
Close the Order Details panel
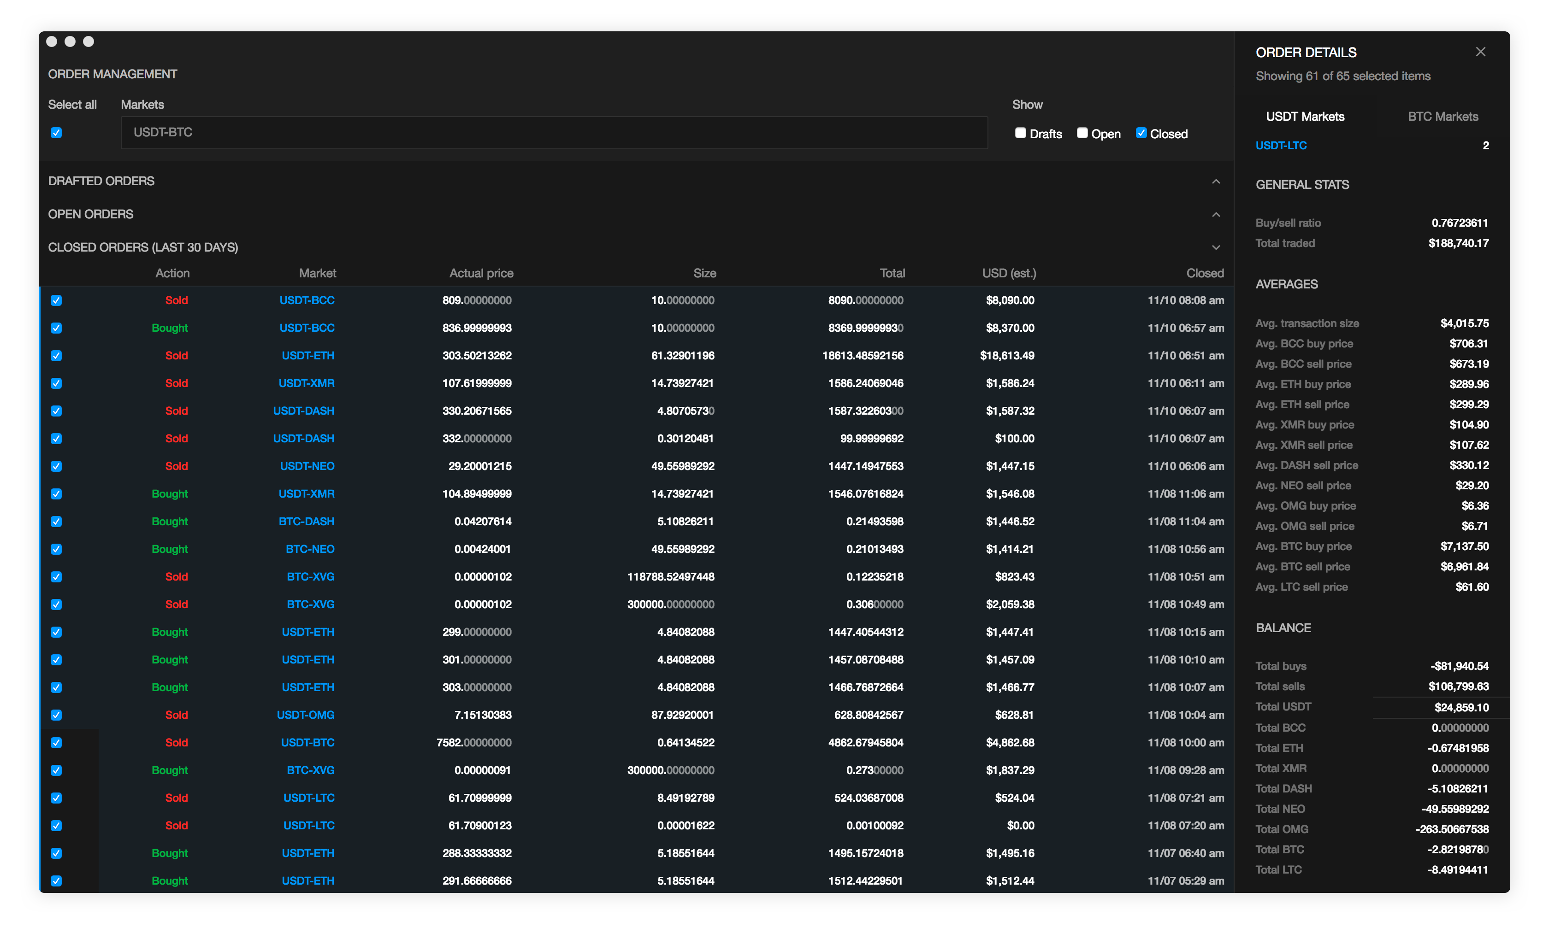1480,52
